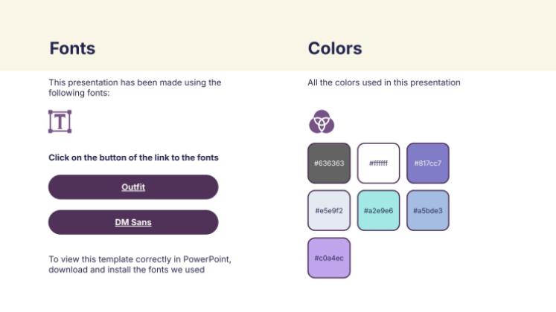Select the 'download and install the fonts' line
556x312 pixels.
point(127,270)
